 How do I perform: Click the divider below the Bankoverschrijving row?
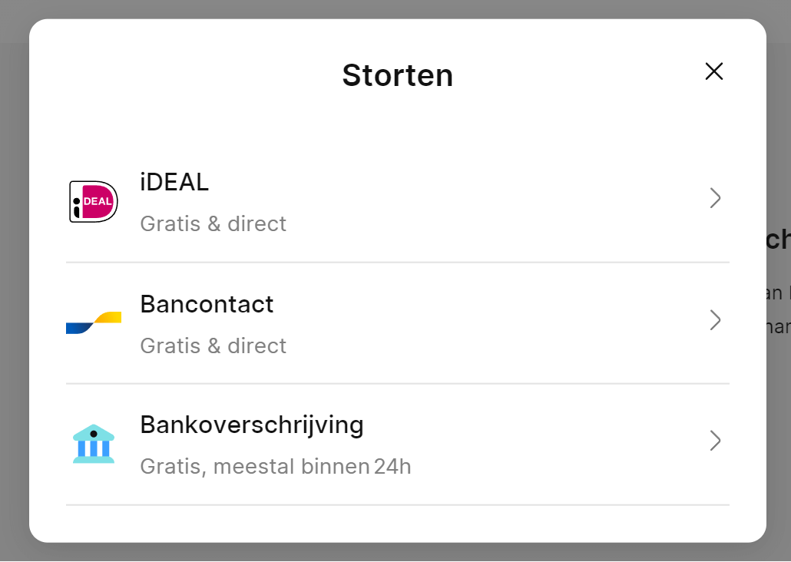(397, 505)
